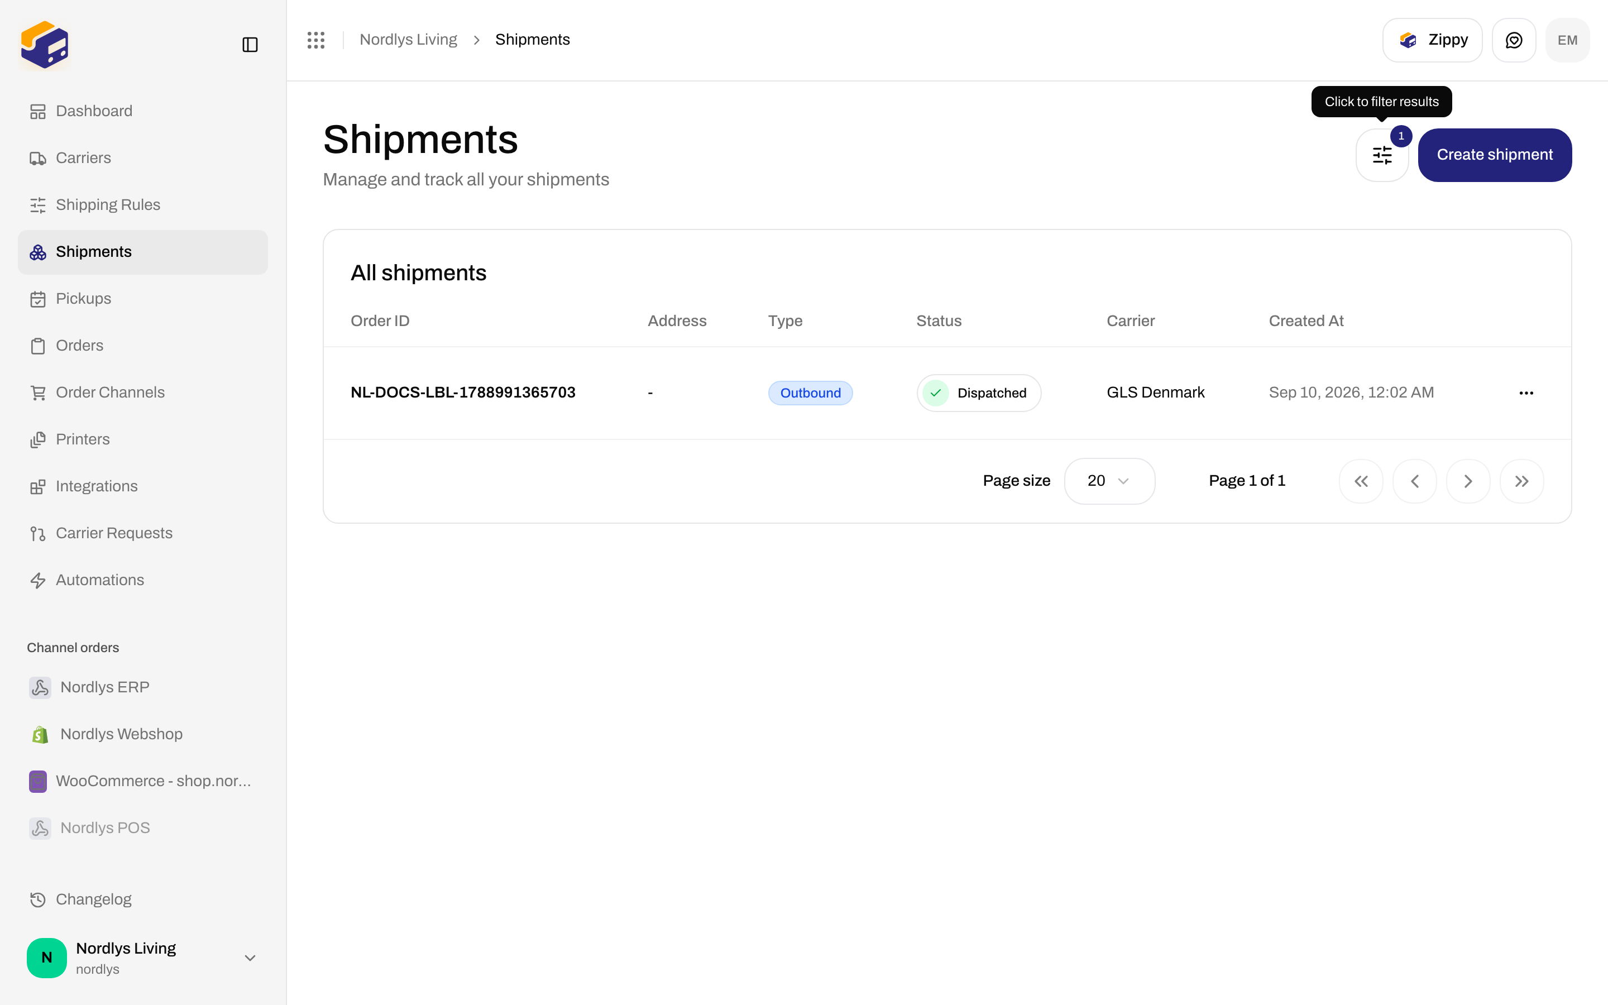Viewport: 1608px width, 1005px height.
Task: Click the Carrier column header
Action: [x=1131, y=321]
